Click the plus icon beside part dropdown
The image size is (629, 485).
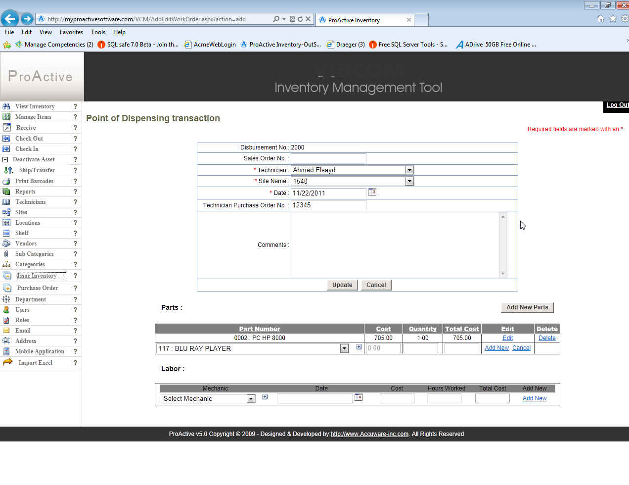click(x=359, y=347)
